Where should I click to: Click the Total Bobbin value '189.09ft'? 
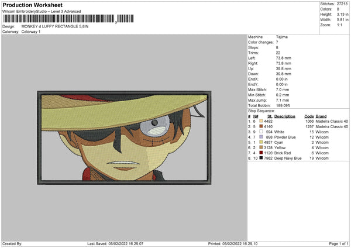(x=283, y=105)
